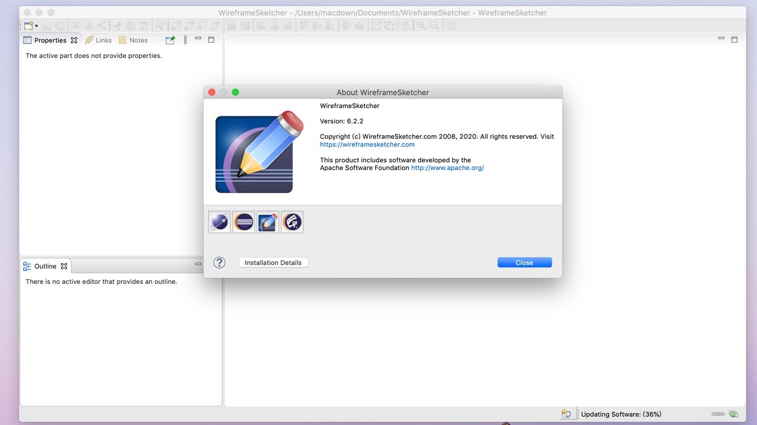Click the Eclipse platform feature icon
The image size is (757, 425).
[244, 222]
